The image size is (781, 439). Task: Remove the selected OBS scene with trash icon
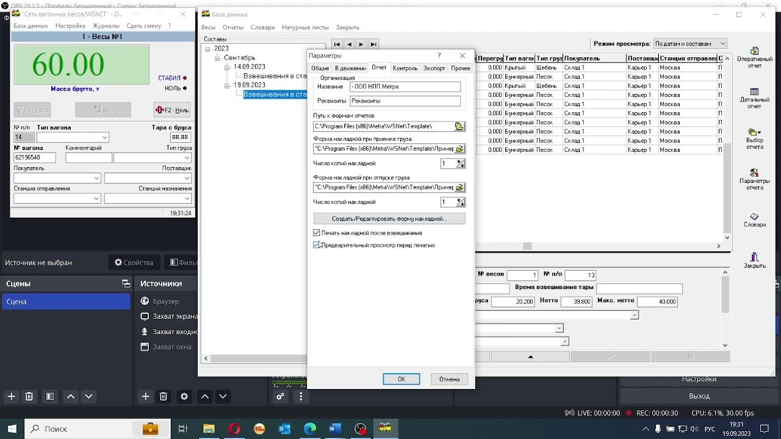(x=29, y=396)
